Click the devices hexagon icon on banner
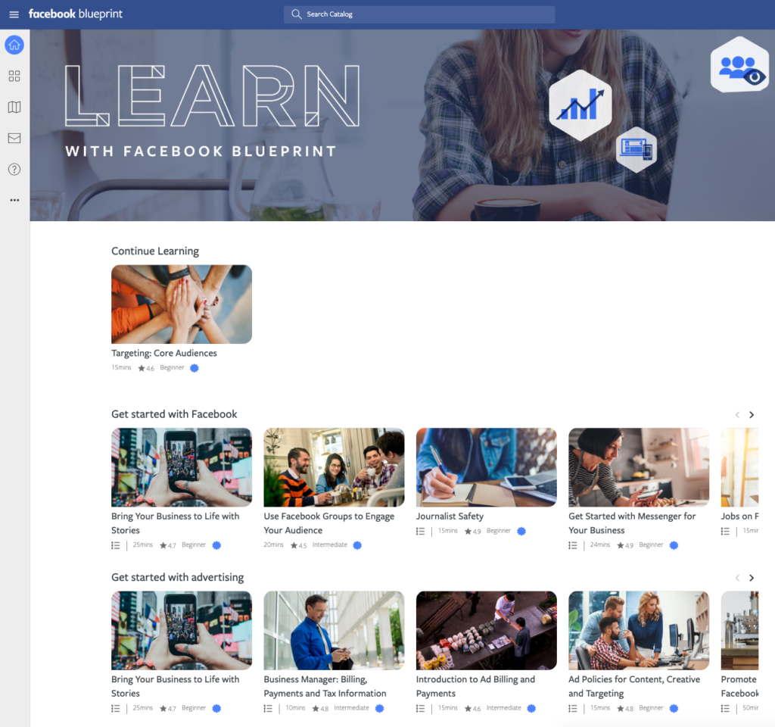 [x=636, y=149]
